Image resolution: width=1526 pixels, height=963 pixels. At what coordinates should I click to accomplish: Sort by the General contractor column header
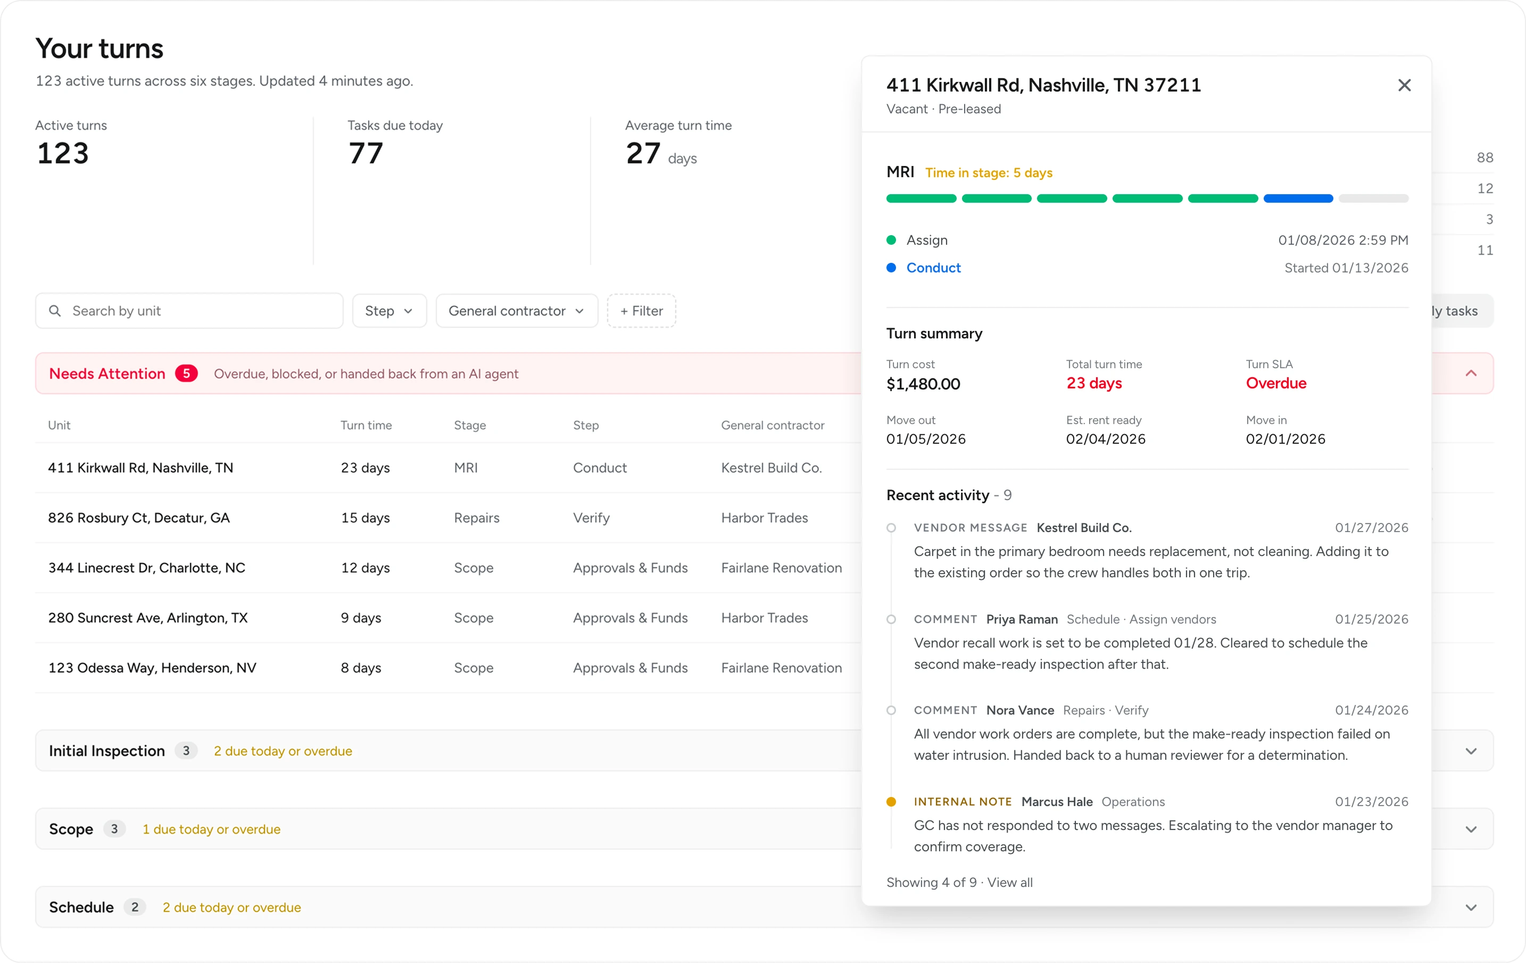(773, 426)
